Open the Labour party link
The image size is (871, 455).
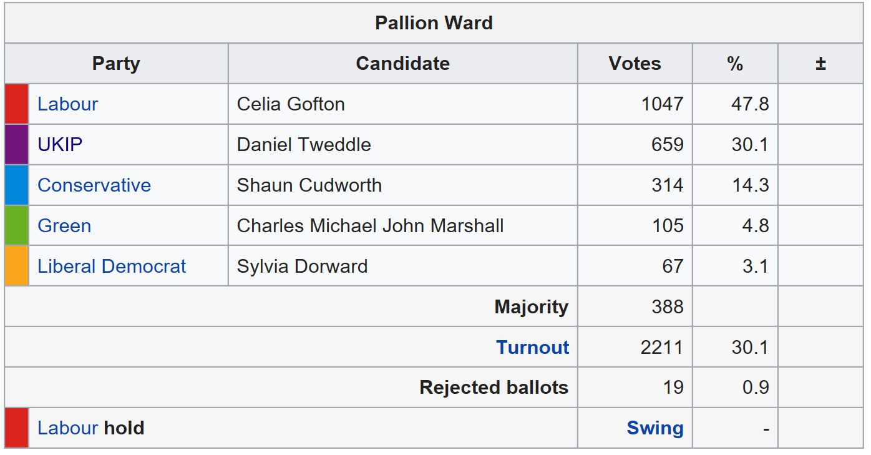67,104
